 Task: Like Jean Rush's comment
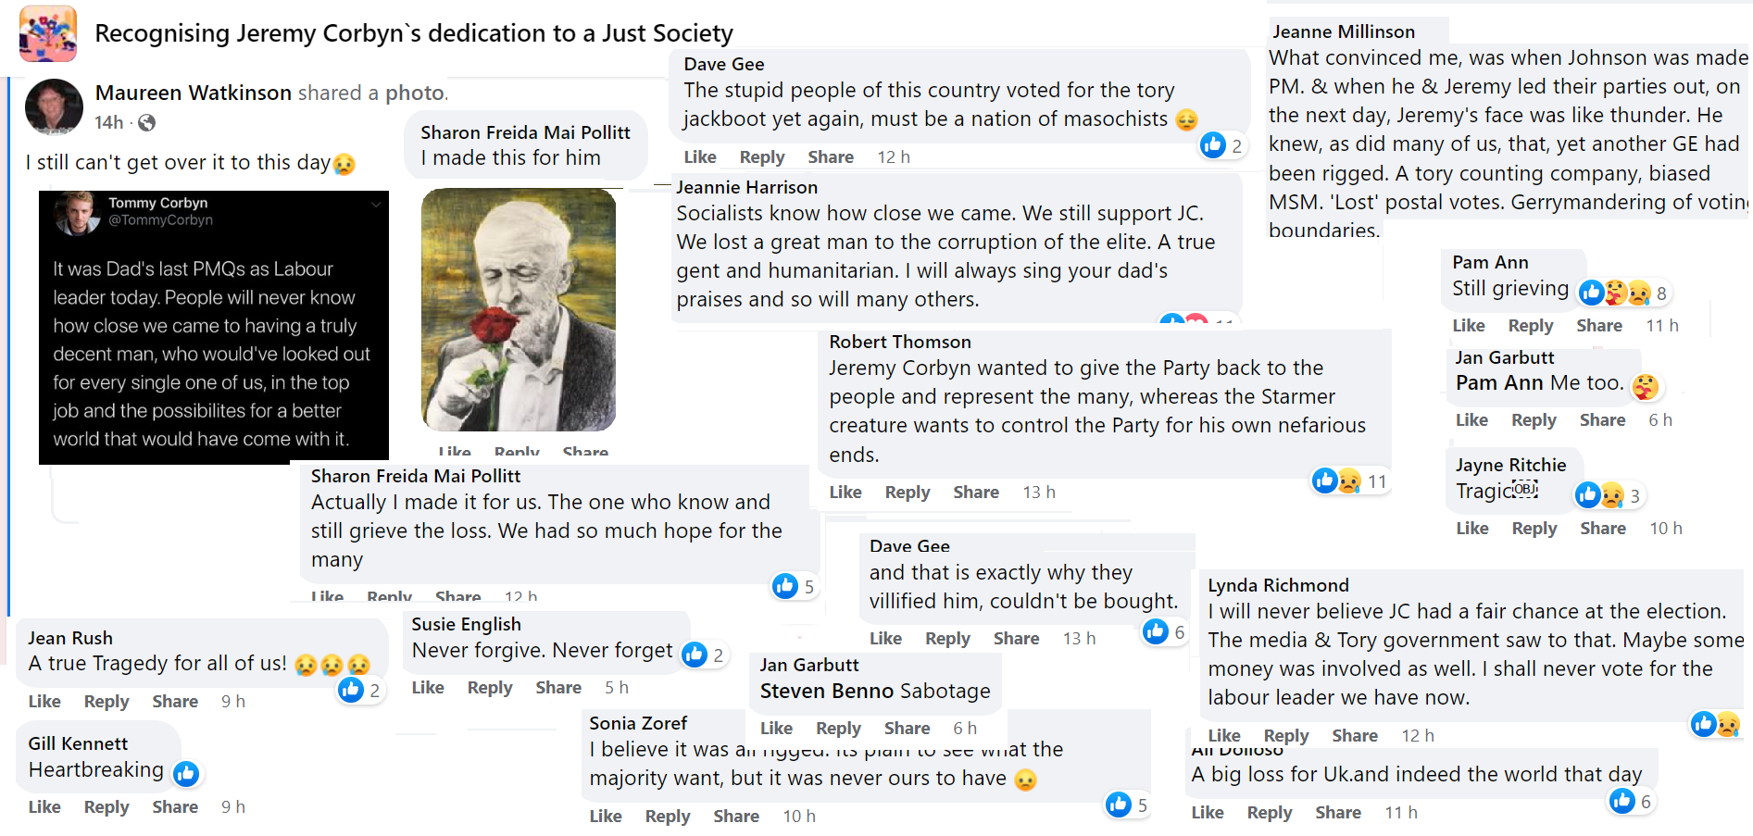[44, 702]
